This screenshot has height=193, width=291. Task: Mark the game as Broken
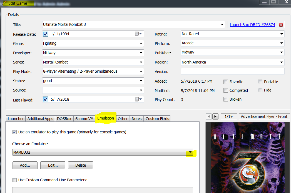point(226,99)
